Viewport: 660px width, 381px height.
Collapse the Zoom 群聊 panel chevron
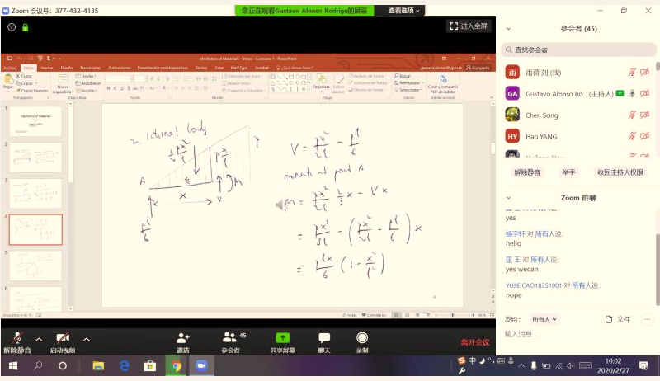(506, 198)
